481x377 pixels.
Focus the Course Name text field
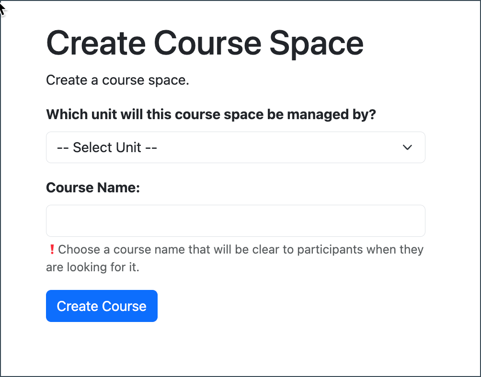pos(235,221)
